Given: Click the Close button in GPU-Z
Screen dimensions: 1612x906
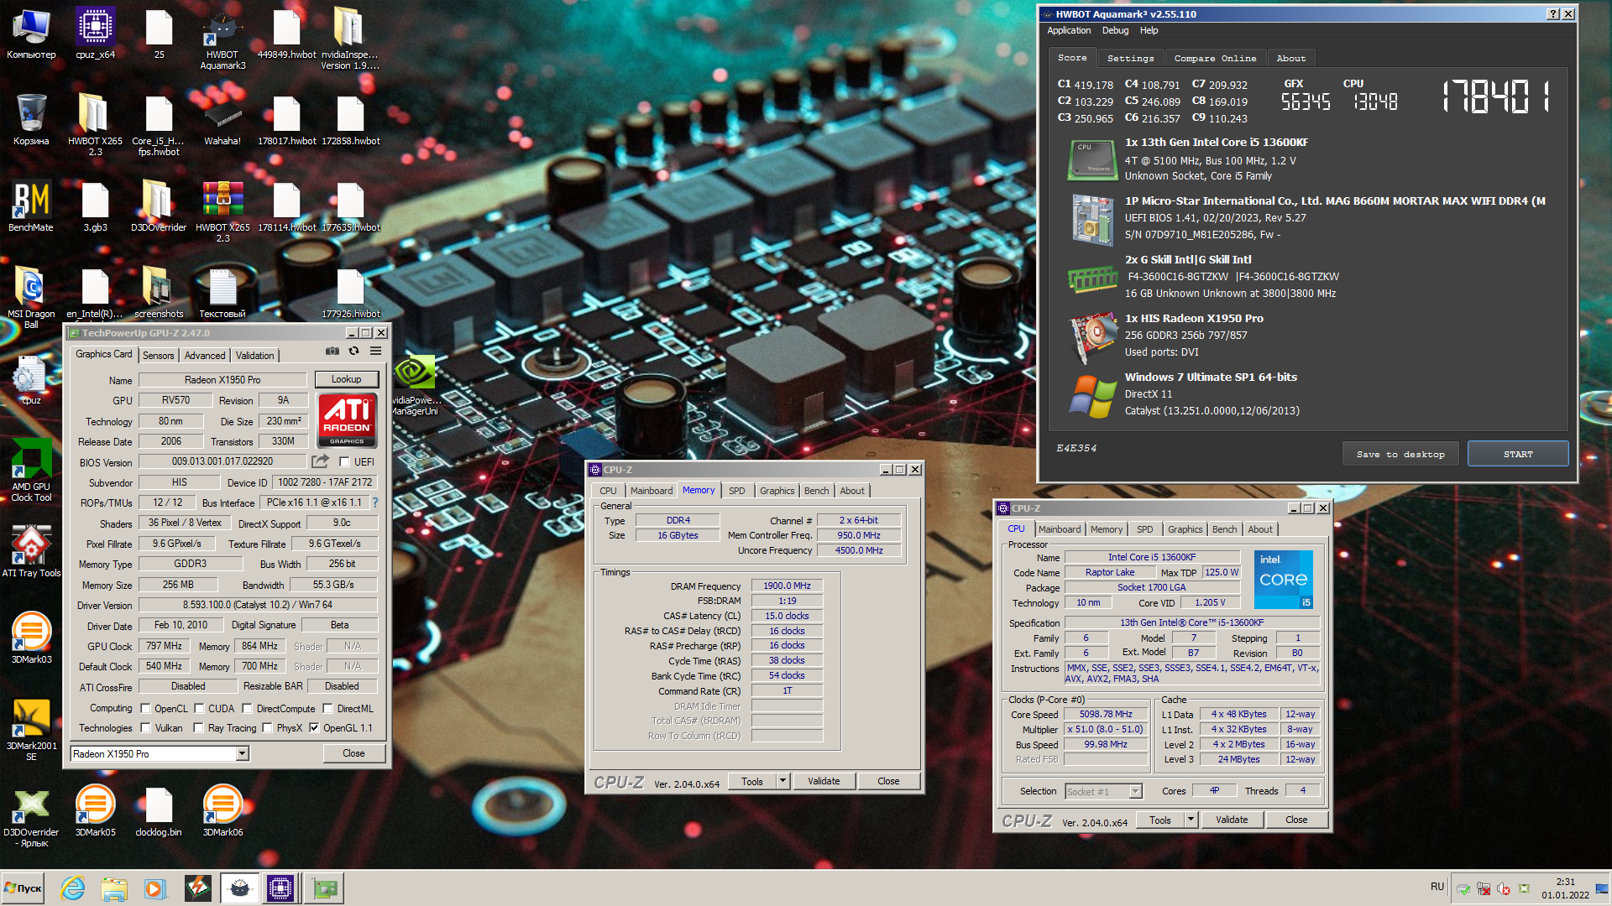Looking at the screenshot, I should pos(353,753).
